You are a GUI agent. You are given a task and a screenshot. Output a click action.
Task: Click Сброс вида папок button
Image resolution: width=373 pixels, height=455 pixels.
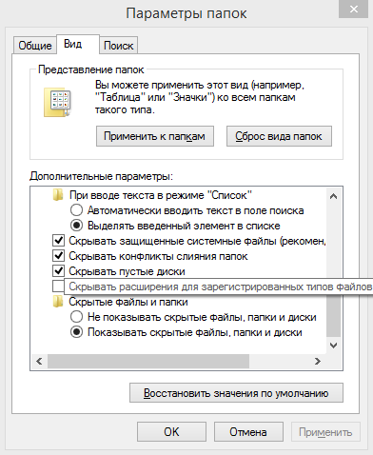pos(279,136)
